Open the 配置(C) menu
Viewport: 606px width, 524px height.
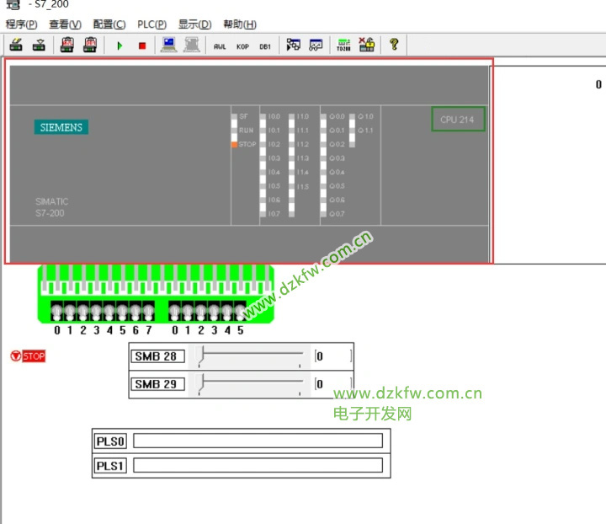click(109, 24)
